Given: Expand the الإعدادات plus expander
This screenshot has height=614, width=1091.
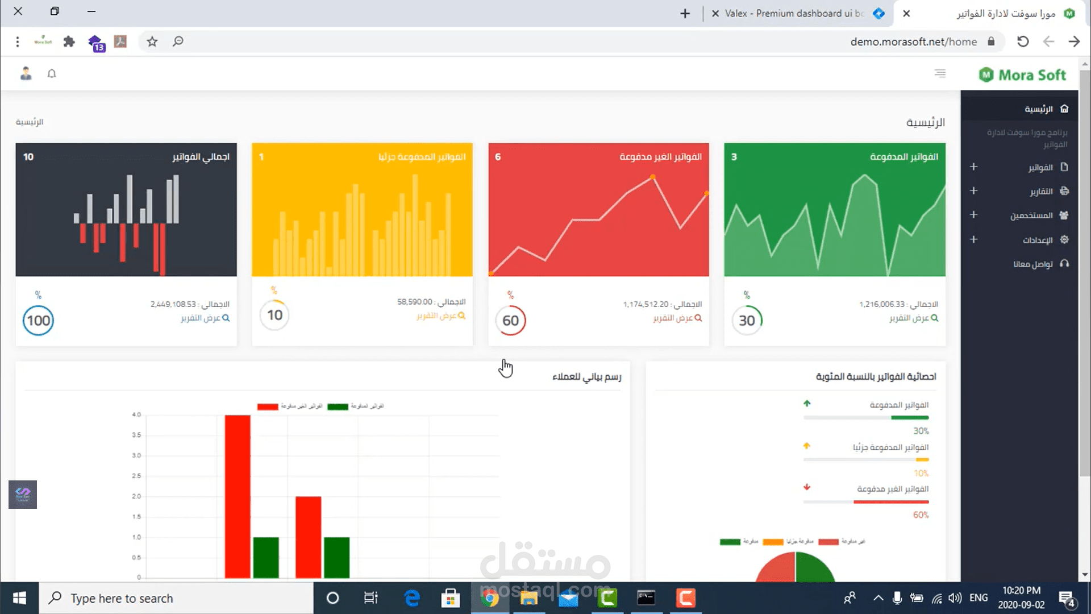Looking at the screenshot, I should click(974, 239).
